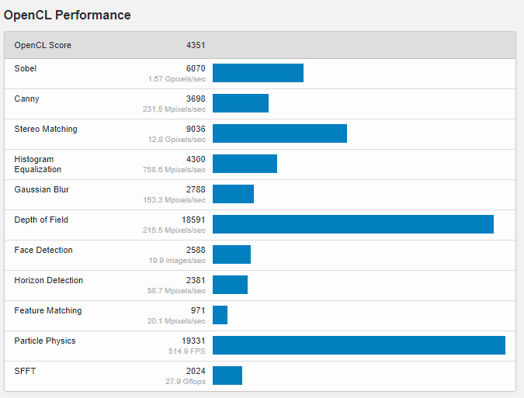Click the Stereo Matching blue bar
This screenshot has height=398, width=524.
tap(279, 133)
